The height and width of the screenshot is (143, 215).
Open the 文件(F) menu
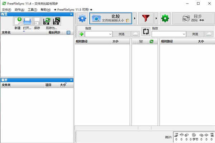[6, 10]
